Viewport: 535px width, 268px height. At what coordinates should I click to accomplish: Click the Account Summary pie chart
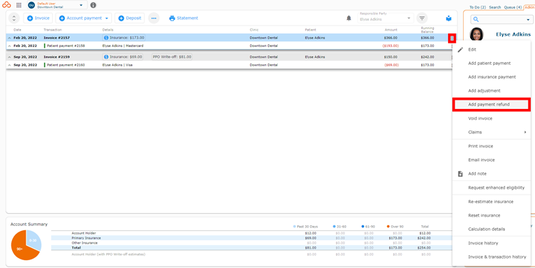click(26, 245)
